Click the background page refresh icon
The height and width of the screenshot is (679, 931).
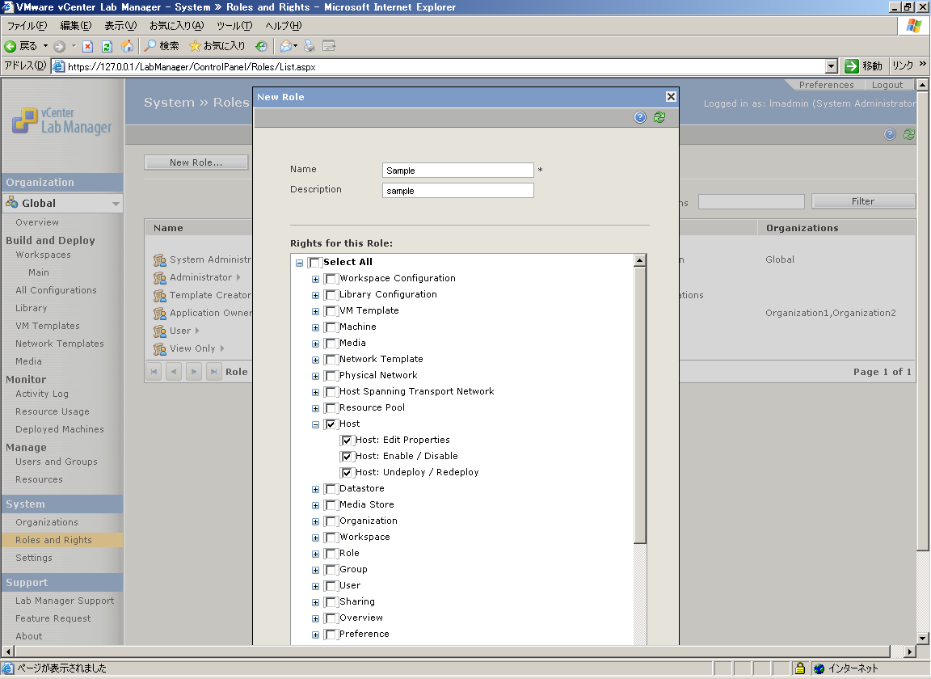pyautogui.click(x=908, y=134)
